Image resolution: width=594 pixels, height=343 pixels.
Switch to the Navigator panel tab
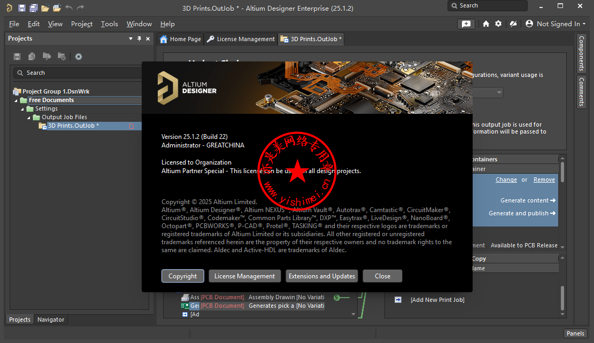coord(51,319)
